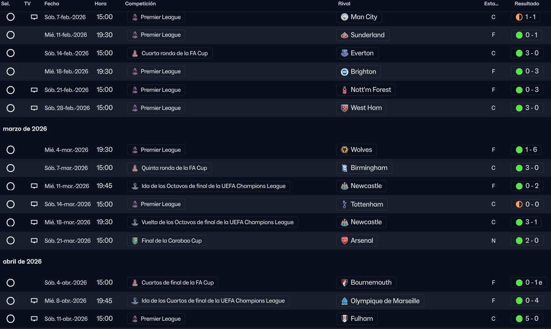Toggle selection for Arsenal final match

click(x=11, y=241)
